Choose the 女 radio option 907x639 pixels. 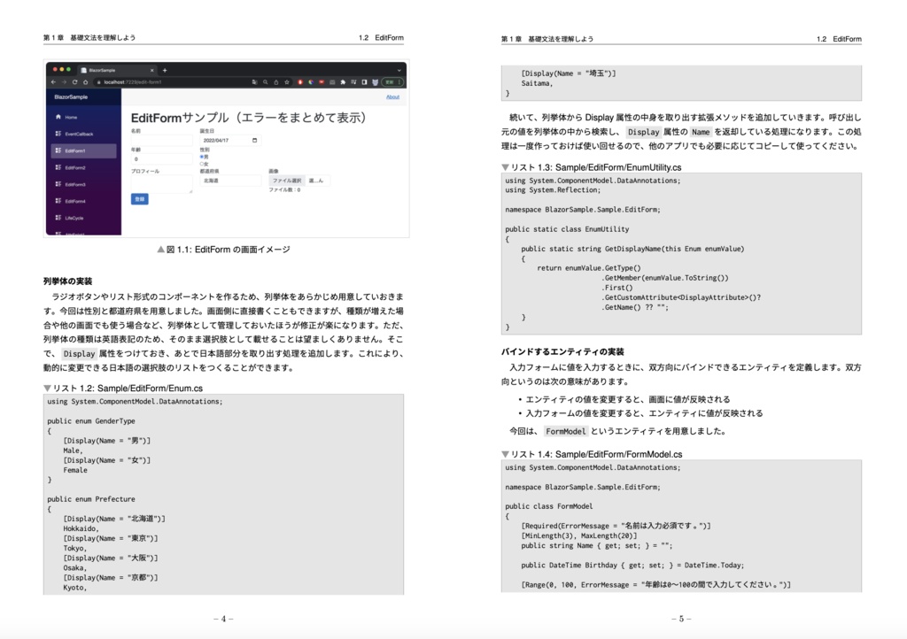pos(202,163)
